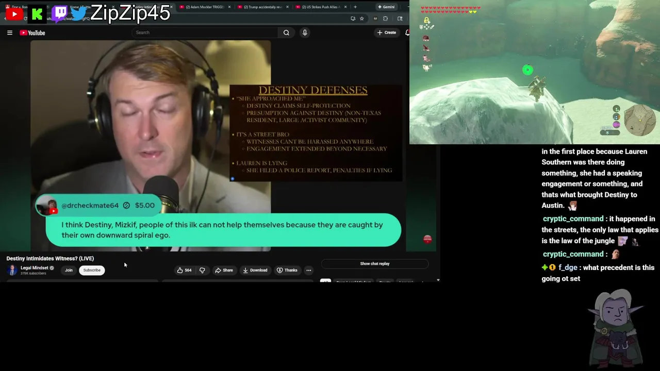Click the ZipZip45 streamer name text

(x=130, y=13)
